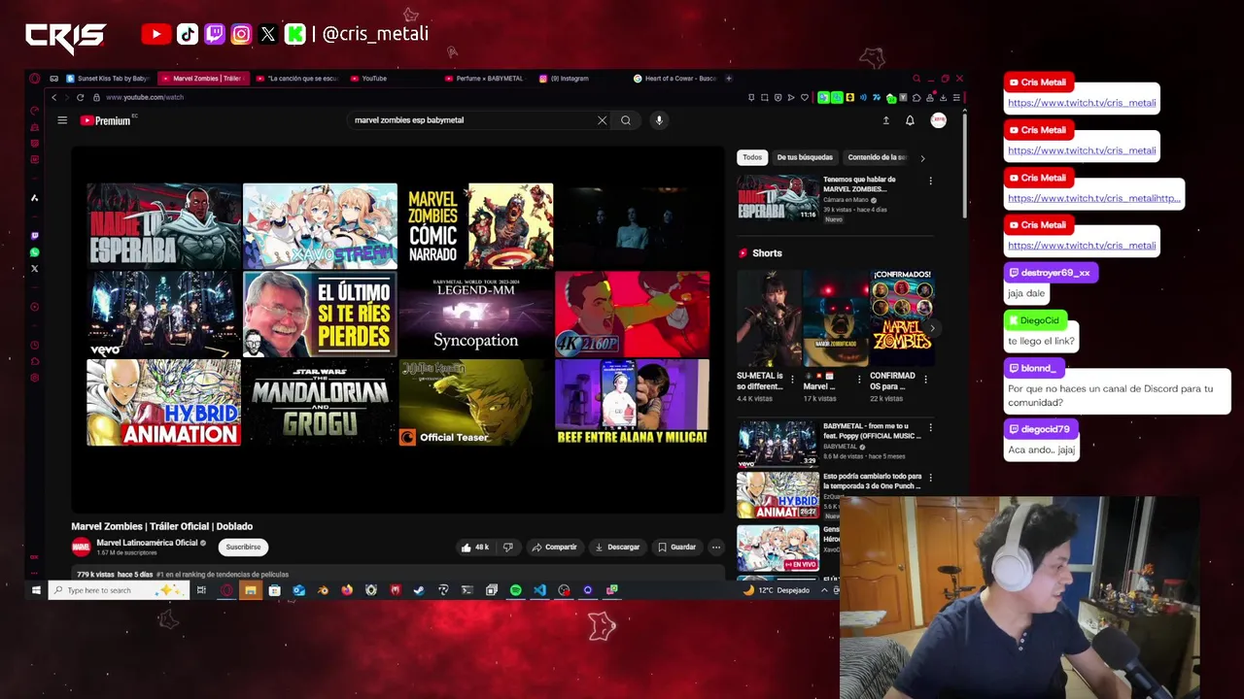The width and height of the screenshot is (1244, 699).
Task: Switch to 'La canción que se escu' tab
Action: 296,79
